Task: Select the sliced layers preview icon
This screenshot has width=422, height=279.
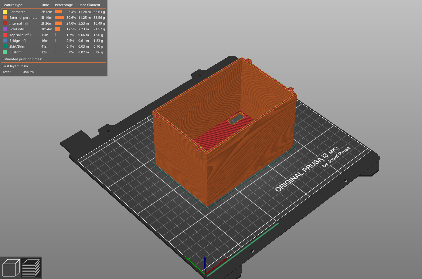Action: point(31,267)
